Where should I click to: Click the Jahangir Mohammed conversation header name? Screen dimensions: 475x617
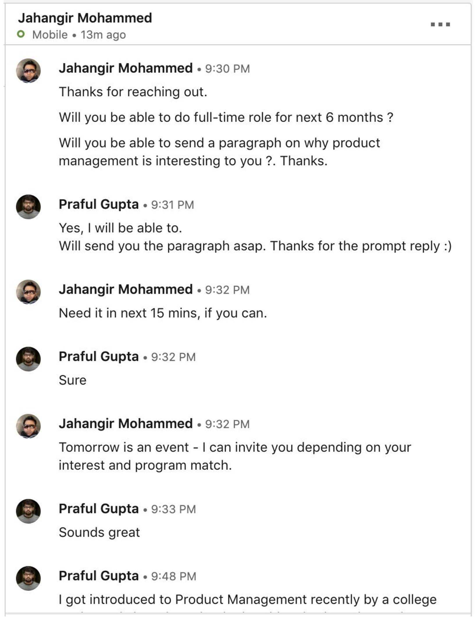click(x=85, y=18)
